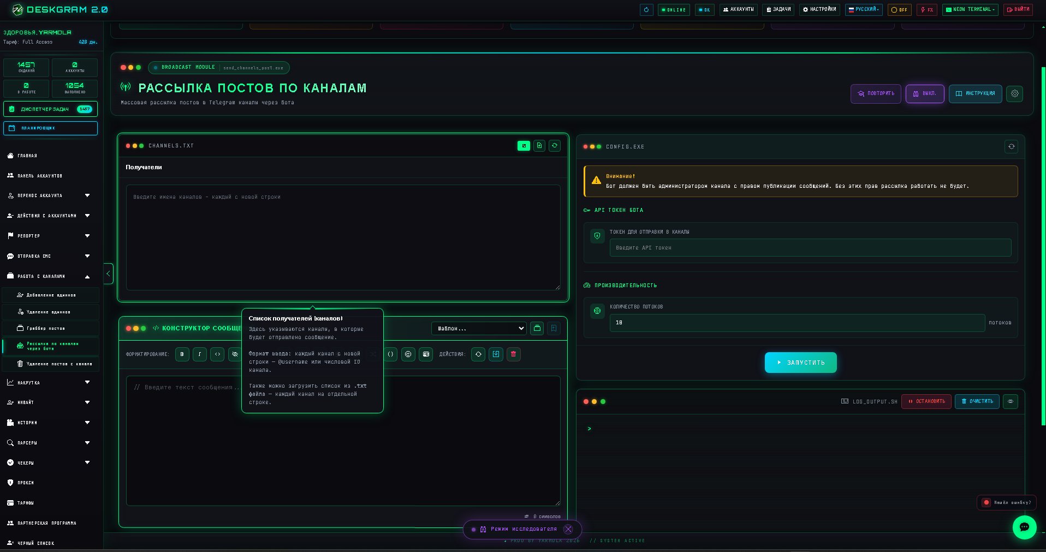Click the green edit icon in CHANNELS.TXT
1046x552 pixels.
524,146
